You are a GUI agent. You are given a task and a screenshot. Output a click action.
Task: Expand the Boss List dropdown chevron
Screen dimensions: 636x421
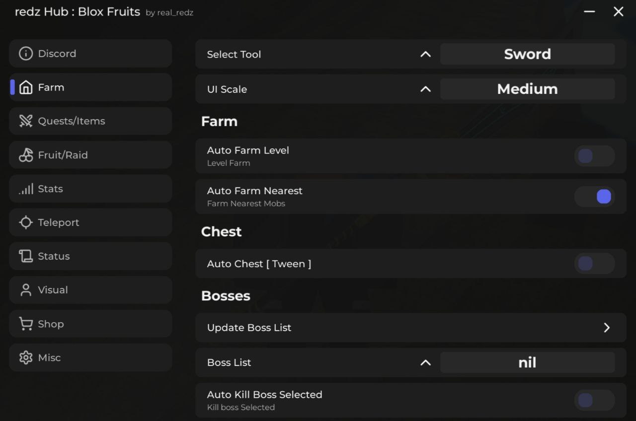click(425, 362)
